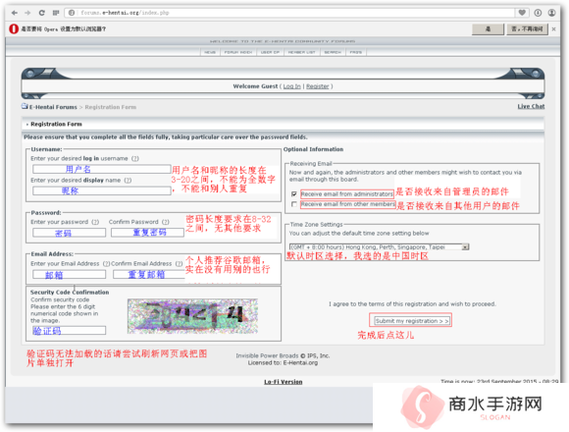The image size is (569, 432).
Task: Open the Member List nav tab
Action: [301, 52]
